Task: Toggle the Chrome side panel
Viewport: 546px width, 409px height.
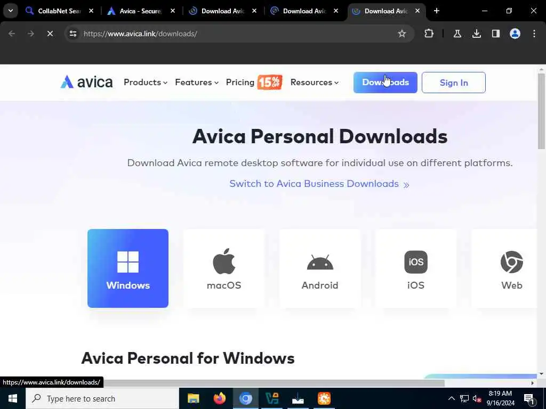Action: pos(495,34)
